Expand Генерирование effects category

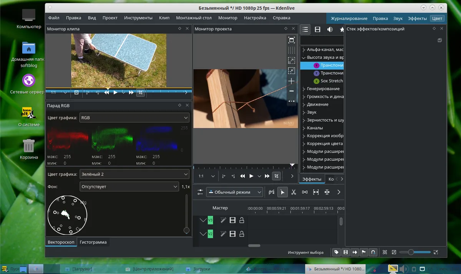(303, 89)
